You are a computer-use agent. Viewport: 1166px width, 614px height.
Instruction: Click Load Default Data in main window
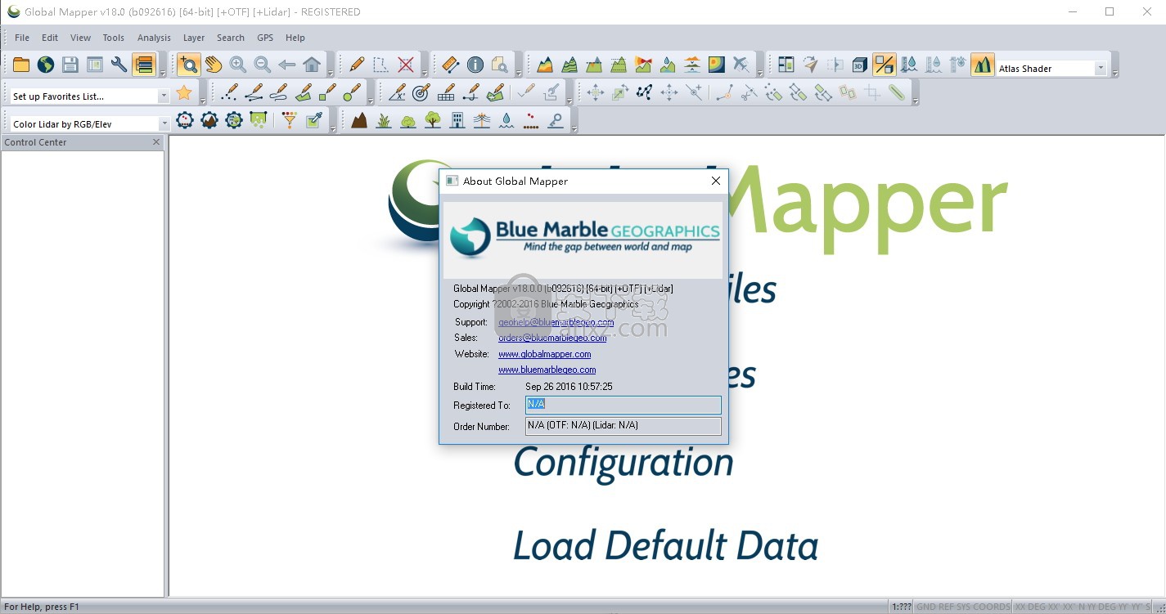(665, 546)
